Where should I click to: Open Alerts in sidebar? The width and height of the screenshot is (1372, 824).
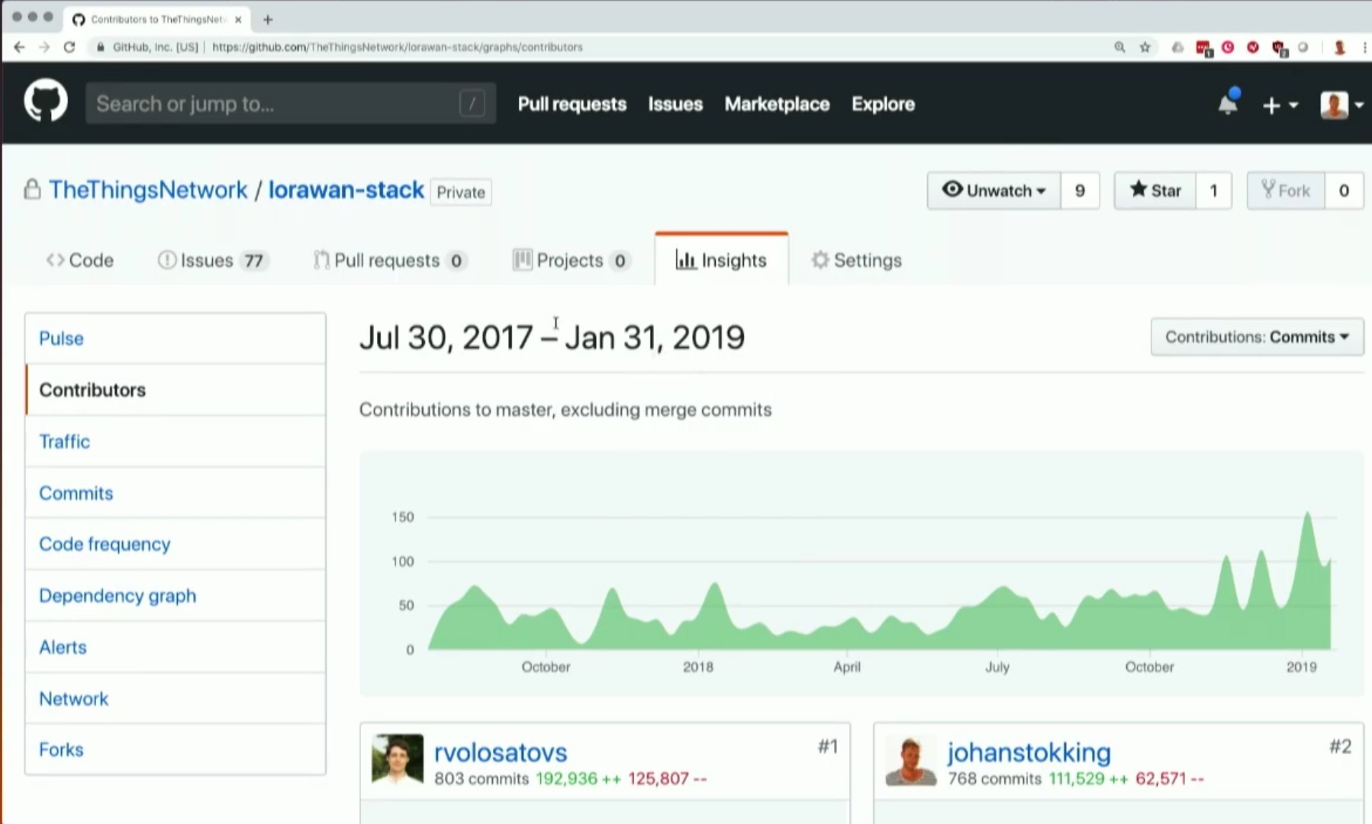(176, 647)
